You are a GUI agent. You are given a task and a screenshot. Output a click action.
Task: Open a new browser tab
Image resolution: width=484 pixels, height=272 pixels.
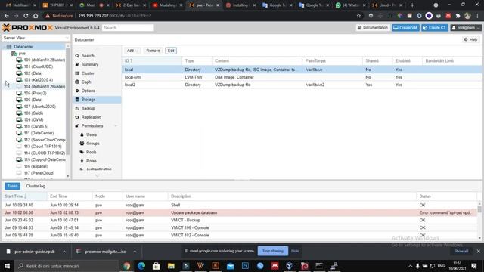[x=412, y=5]
